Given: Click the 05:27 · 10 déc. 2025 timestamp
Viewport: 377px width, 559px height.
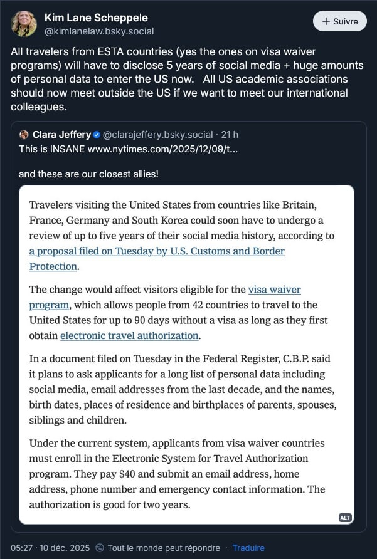Looking at the screenshot, I should (50, 548).
